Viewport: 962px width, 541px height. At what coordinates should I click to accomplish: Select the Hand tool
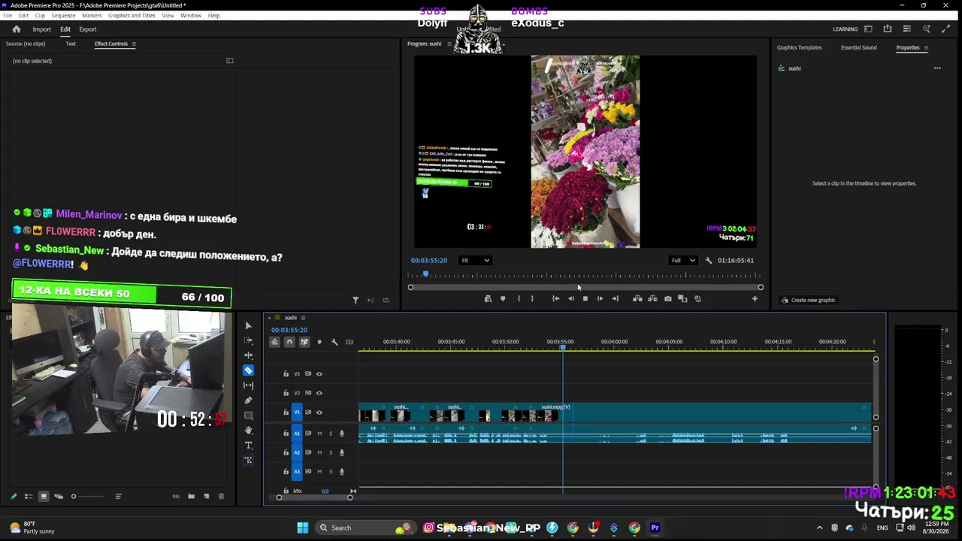click(x=249, y=431)
